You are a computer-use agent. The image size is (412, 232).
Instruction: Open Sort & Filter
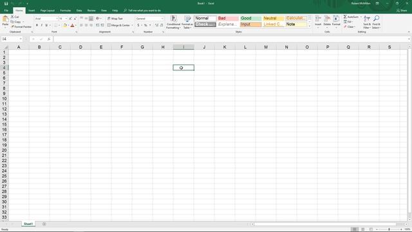click(367, 22)
